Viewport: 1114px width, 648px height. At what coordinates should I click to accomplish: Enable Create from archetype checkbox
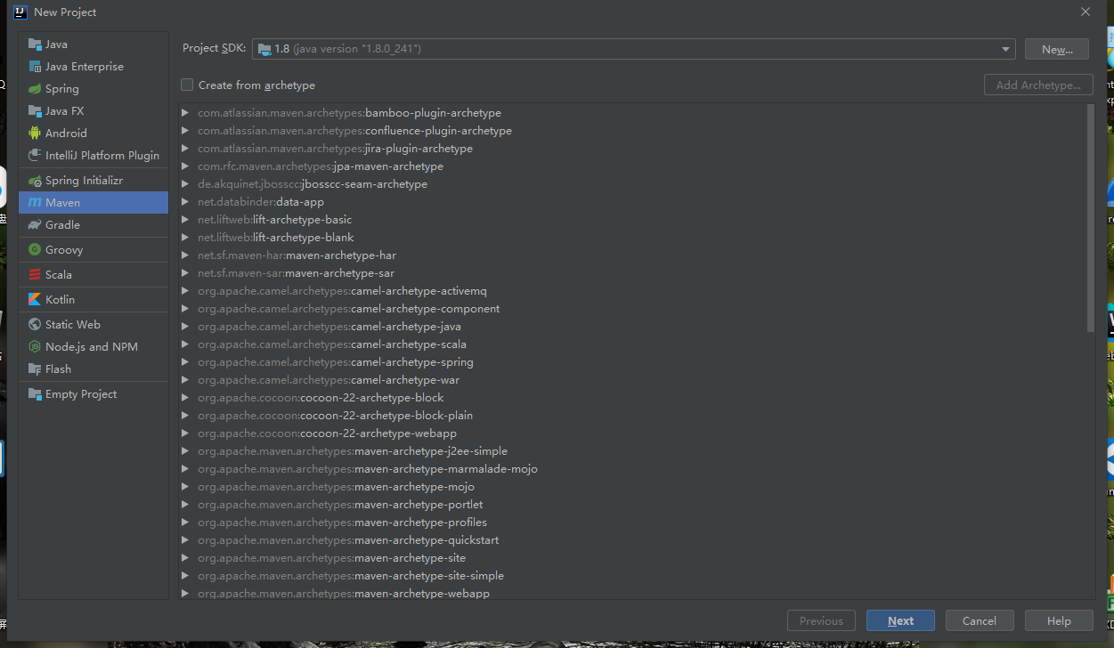point(187,85)
